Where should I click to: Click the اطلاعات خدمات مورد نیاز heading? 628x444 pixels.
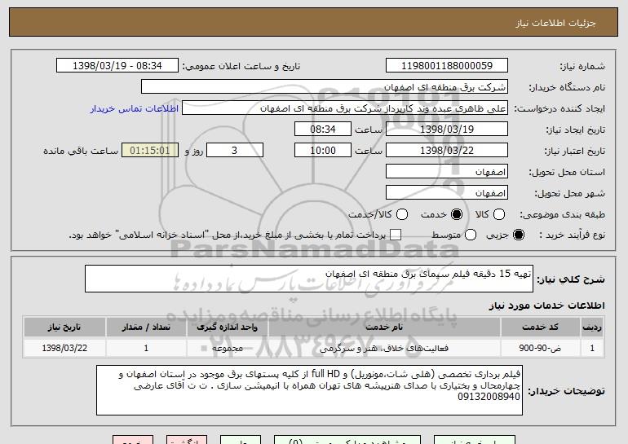(546, 306)
